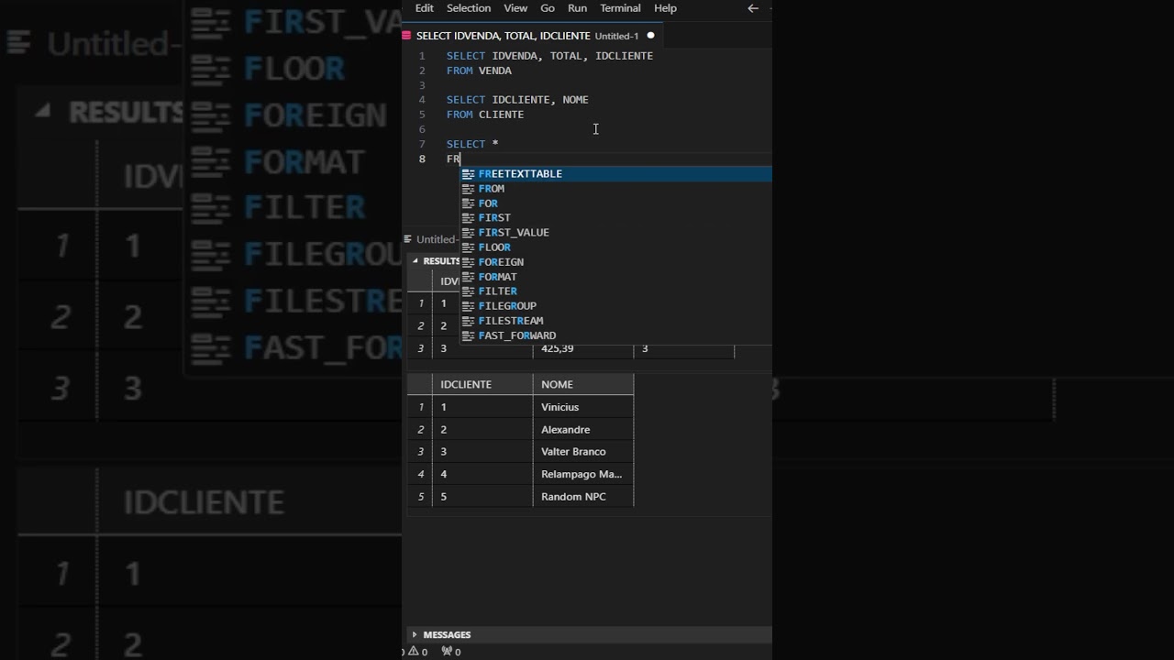Choose FAST_FORWARD suggestion in autocomplete
1174x660 pixels.
pos(615,335)
